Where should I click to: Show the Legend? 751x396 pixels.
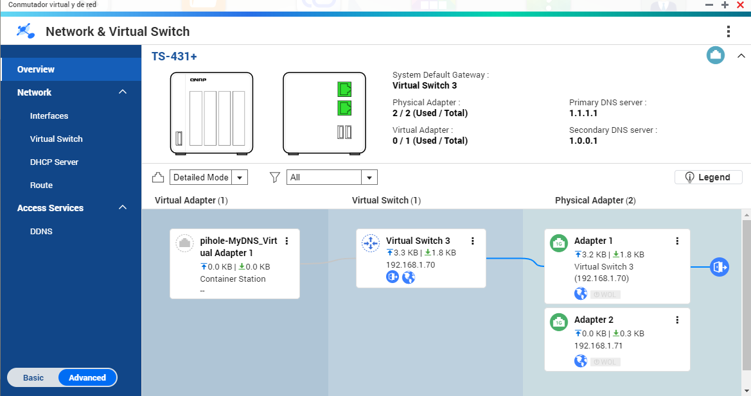point(708,177)
